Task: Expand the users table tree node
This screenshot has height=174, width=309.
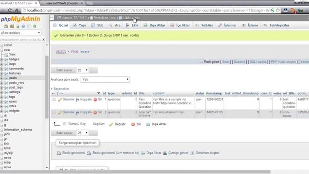Action: click(1, 102)
